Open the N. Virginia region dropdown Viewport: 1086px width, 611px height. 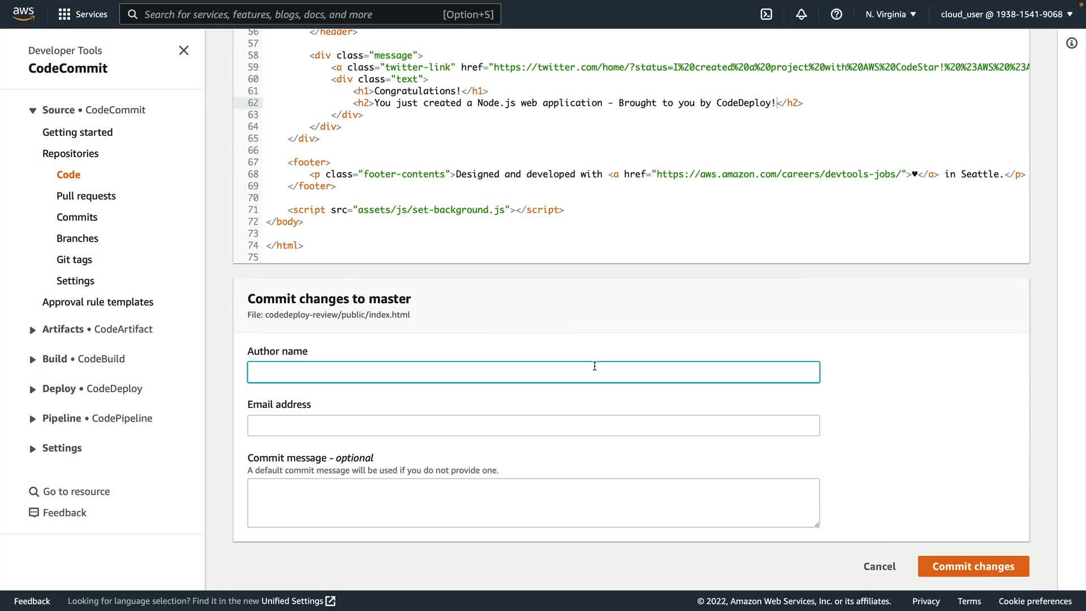click(890, 14)
